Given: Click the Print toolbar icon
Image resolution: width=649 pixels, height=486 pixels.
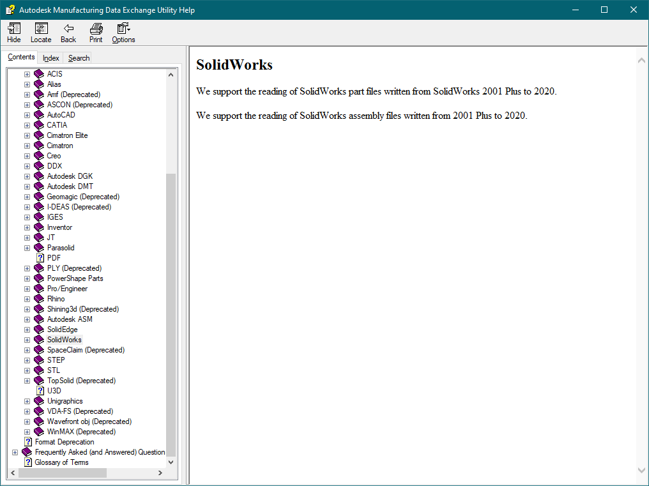Looking at the screenshot, I should pyautogui.click(x=96, y=28).
